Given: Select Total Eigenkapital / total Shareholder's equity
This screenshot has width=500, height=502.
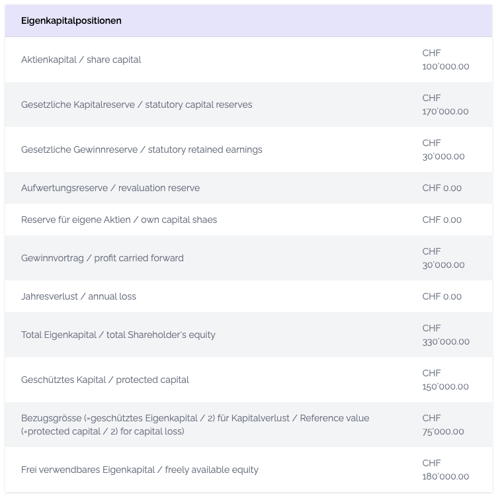Looking at the screenshot, I should [x=118, y=335].
